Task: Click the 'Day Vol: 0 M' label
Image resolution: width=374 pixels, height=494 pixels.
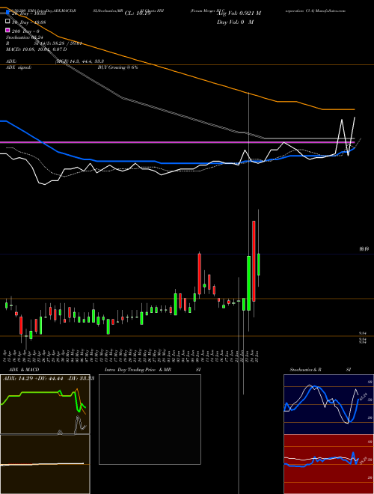Action: tap(235, 22)
